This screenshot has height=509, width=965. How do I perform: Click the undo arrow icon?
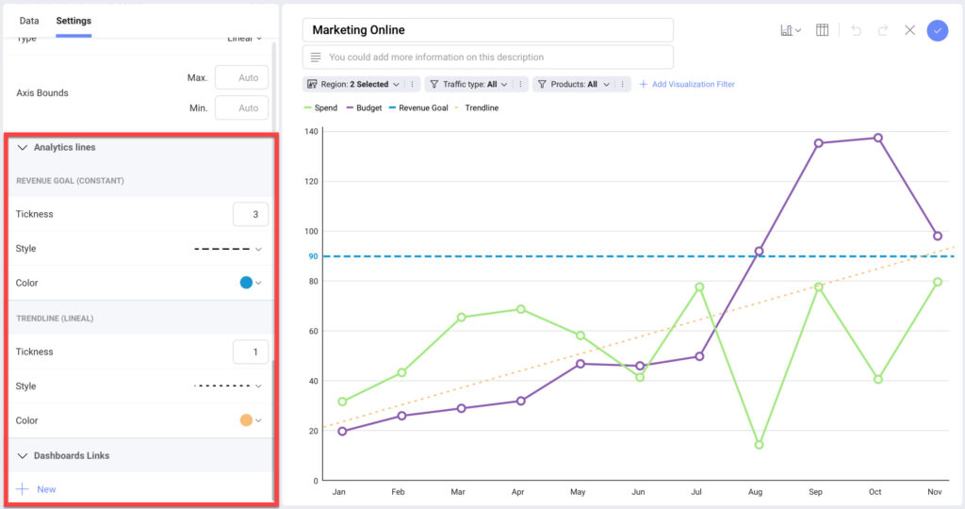(x=856, y=30)
